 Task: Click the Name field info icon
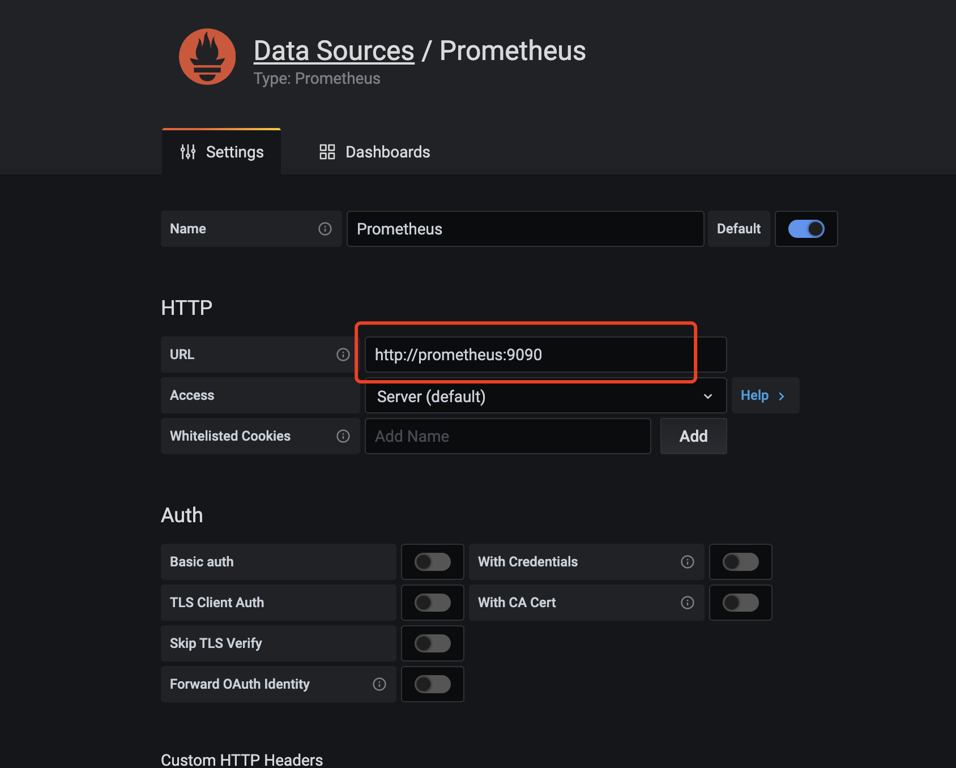coord(325,229)
